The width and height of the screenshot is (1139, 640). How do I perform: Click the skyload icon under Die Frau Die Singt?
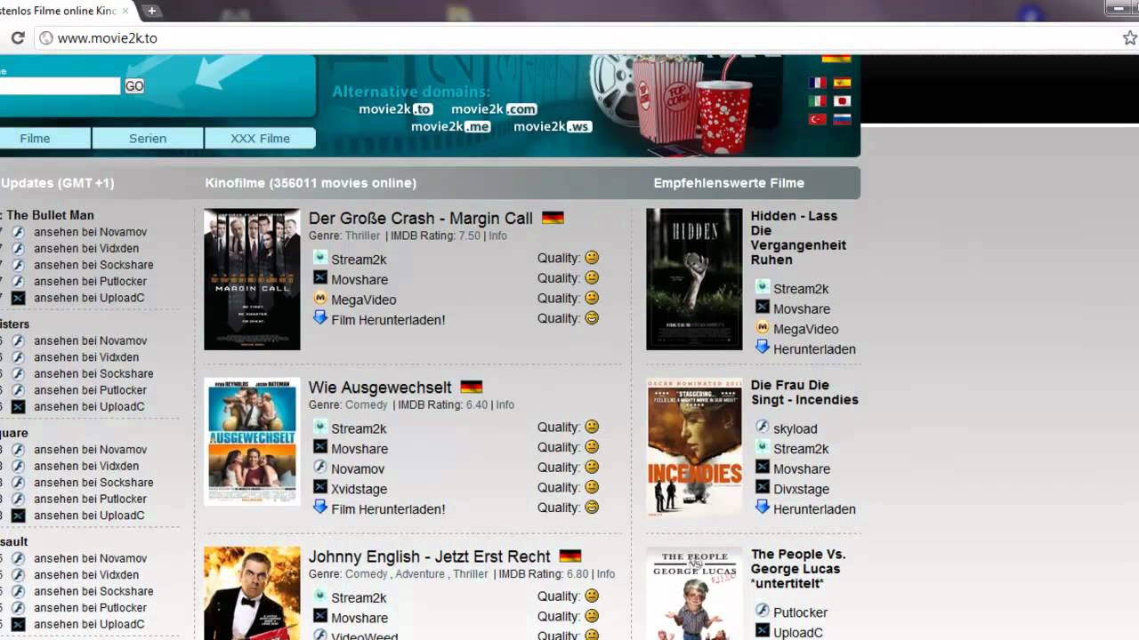pos(763,428)
